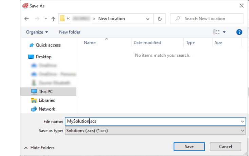
Task: Open the Save as type dropdown
Action: point(155,131)
